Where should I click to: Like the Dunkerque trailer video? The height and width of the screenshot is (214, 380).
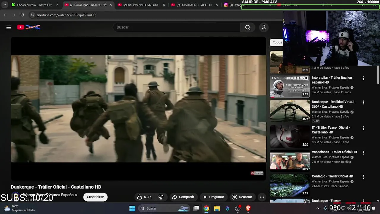[x=144, y=197]
